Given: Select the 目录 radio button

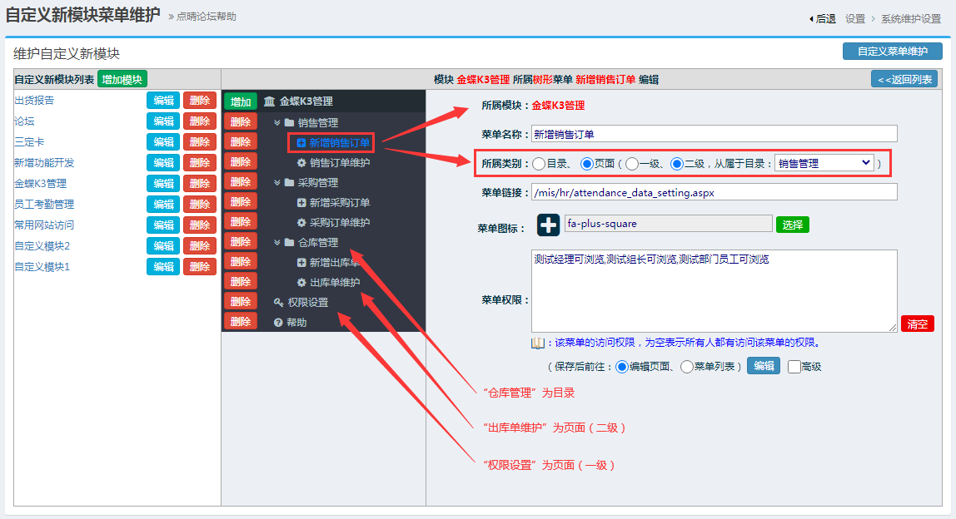Looking at the screenshot, I should point(538,163).
